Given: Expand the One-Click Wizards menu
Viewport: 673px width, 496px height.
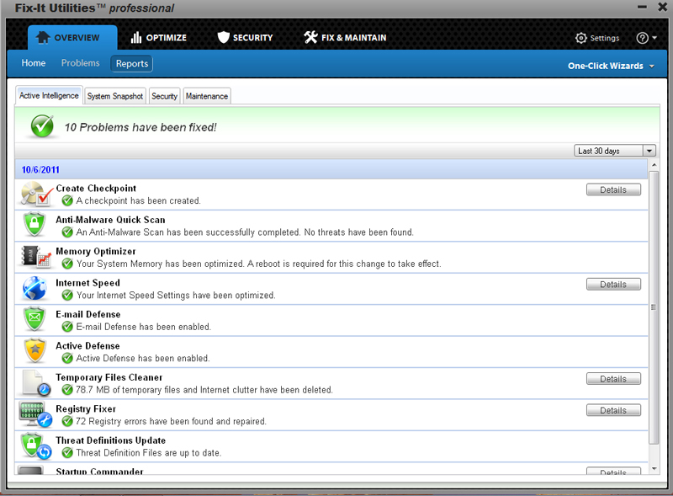Looking at the screenshot, I should pyautogui.click(x=610, y=66).
